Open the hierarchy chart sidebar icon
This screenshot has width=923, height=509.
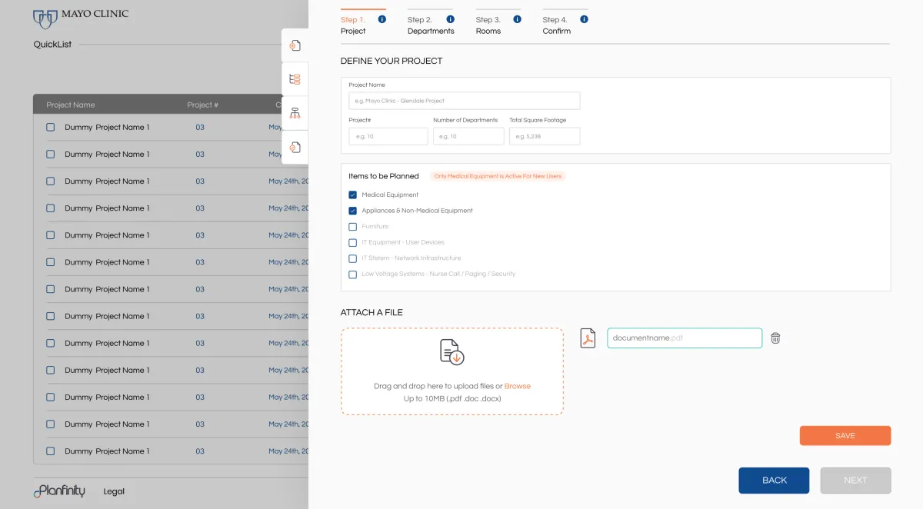click(295, 113)
